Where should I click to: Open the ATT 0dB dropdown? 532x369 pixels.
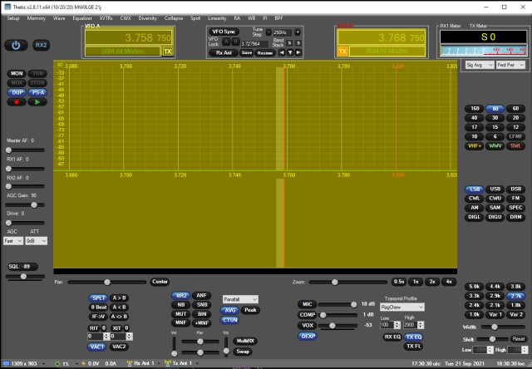pos(36,241)
